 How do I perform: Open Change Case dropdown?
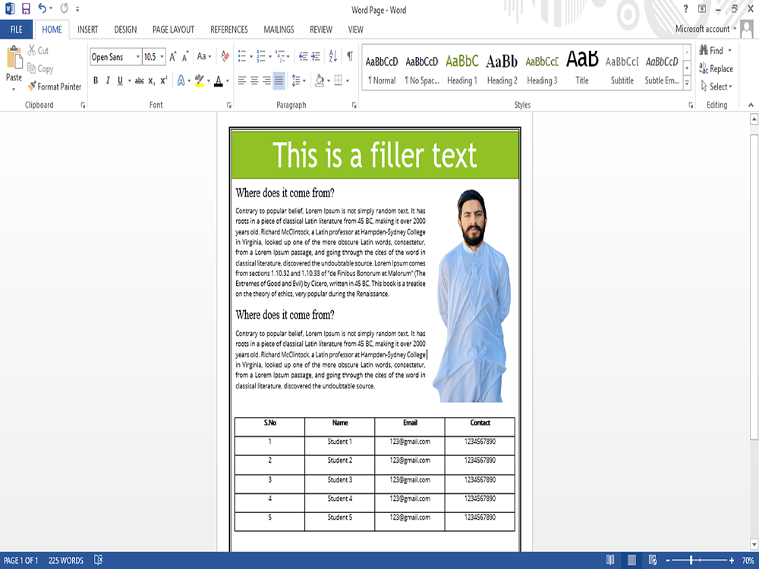(x=204, y=57)
